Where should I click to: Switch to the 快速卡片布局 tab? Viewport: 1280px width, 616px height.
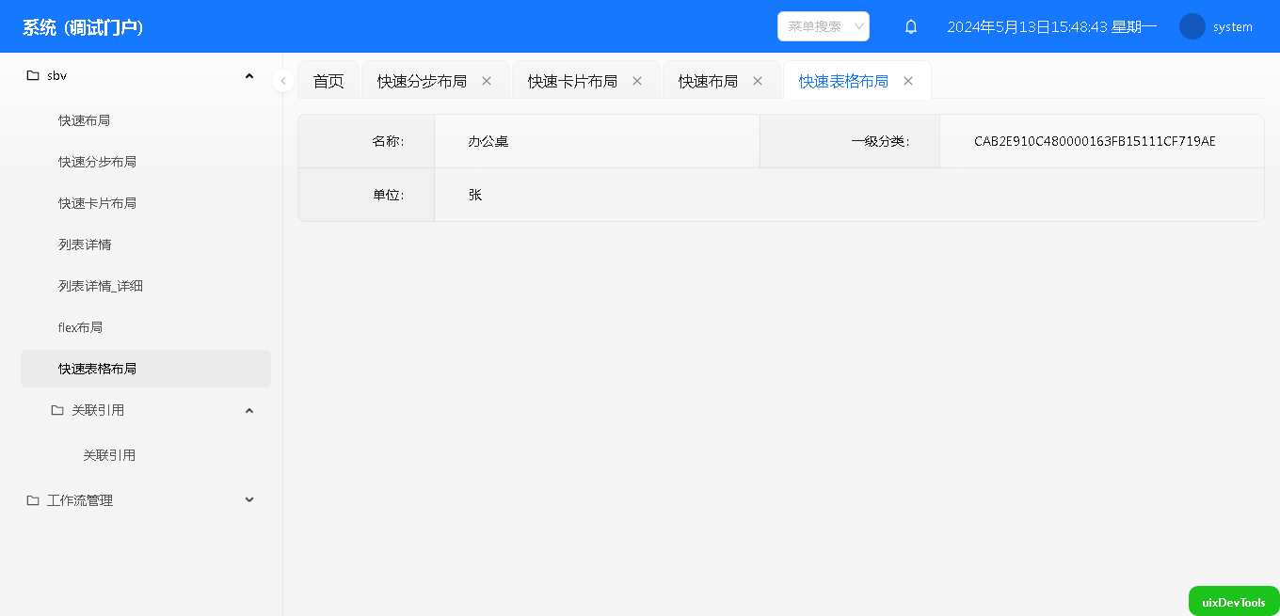click(572, 82)
